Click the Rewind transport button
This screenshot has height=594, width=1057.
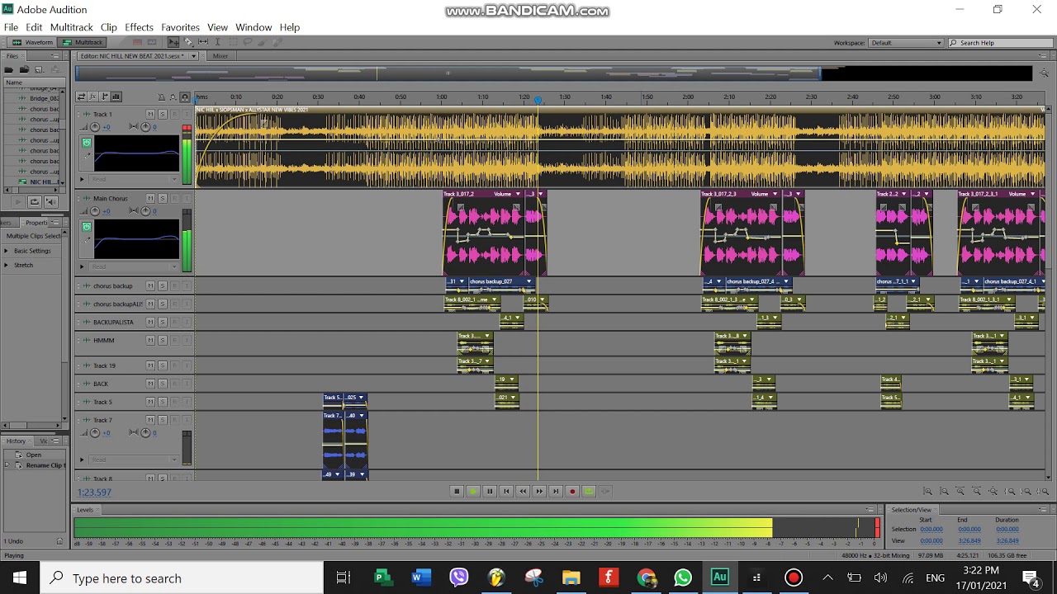click(523, 491)
